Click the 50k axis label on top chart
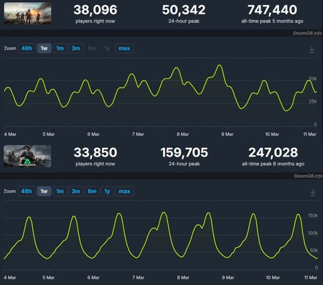The image size is (323, 285). click(x=313, y=78)
